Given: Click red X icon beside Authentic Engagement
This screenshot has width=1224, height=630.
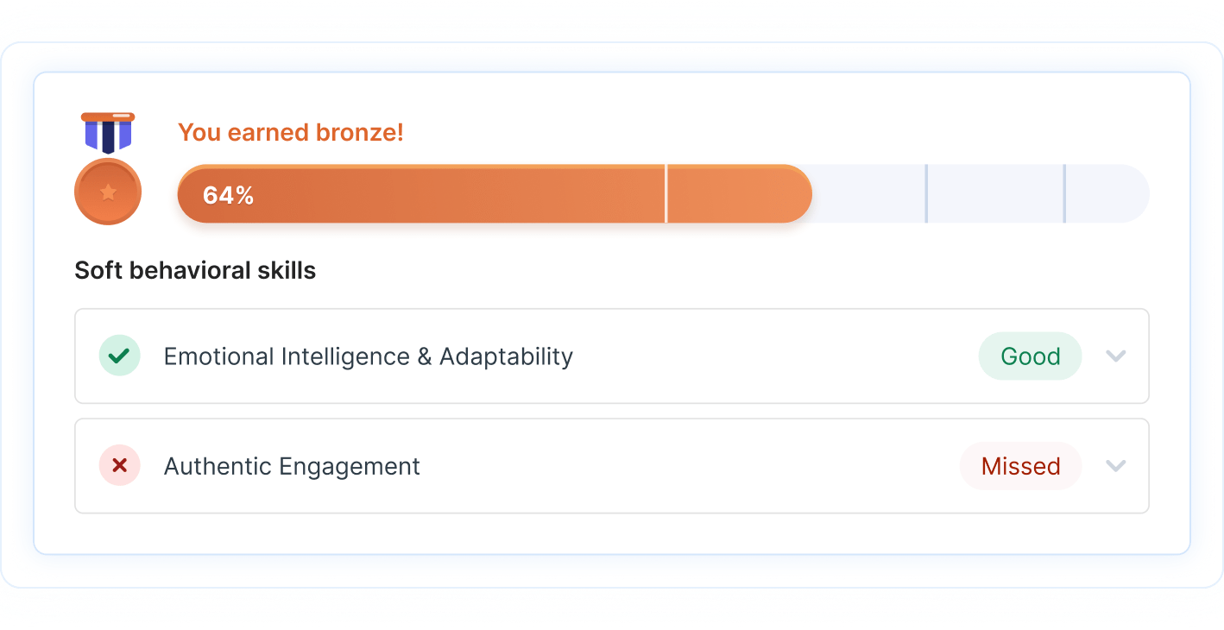Looking at the screenshot, I should pos(119,466).
